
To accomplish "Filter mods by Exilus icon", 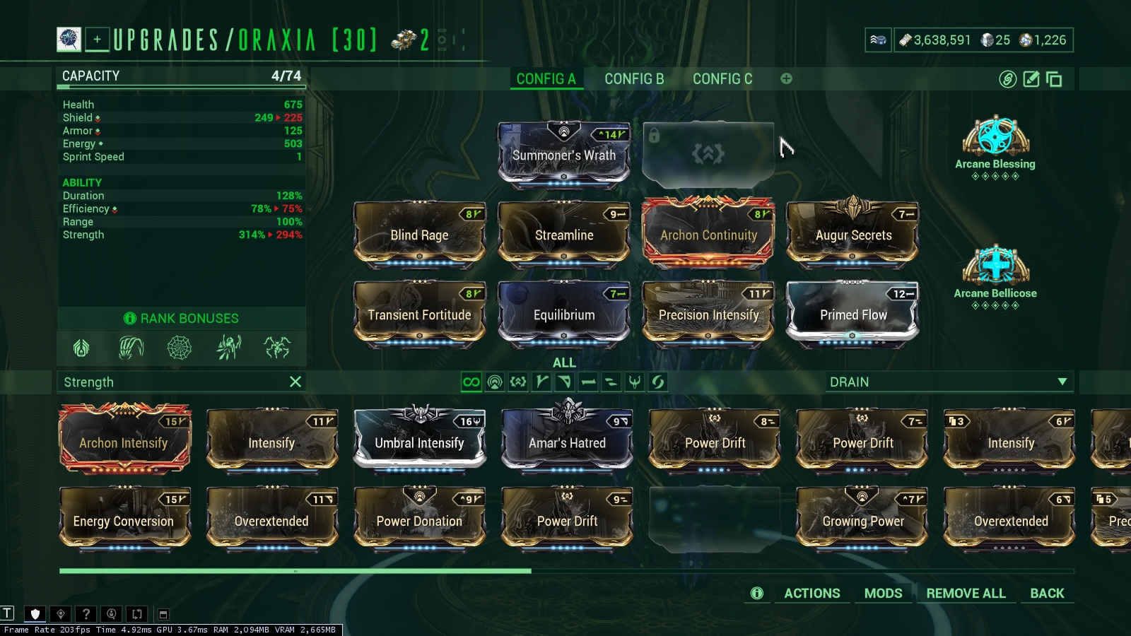I will click(518, 382).
